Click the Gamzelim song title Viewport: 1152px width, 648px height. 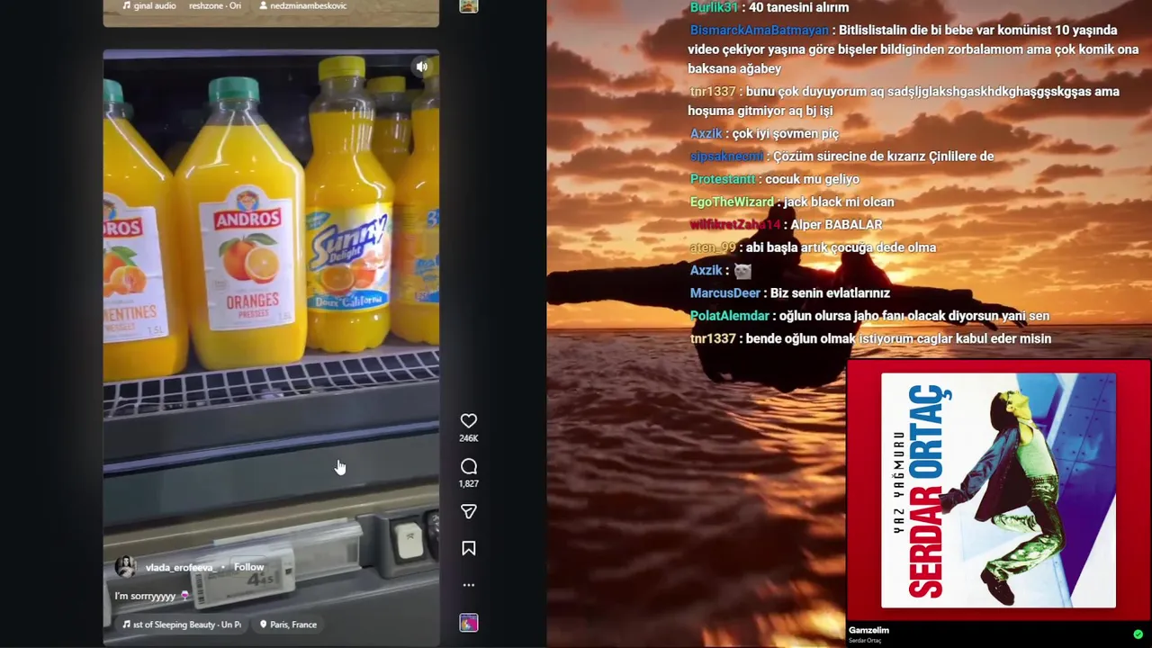pos(868,630)
